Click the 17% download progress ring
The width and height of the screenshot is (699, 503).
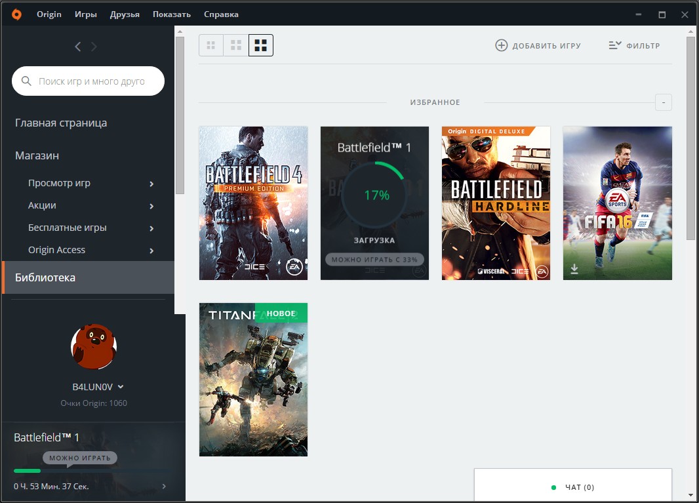[374, 195]
